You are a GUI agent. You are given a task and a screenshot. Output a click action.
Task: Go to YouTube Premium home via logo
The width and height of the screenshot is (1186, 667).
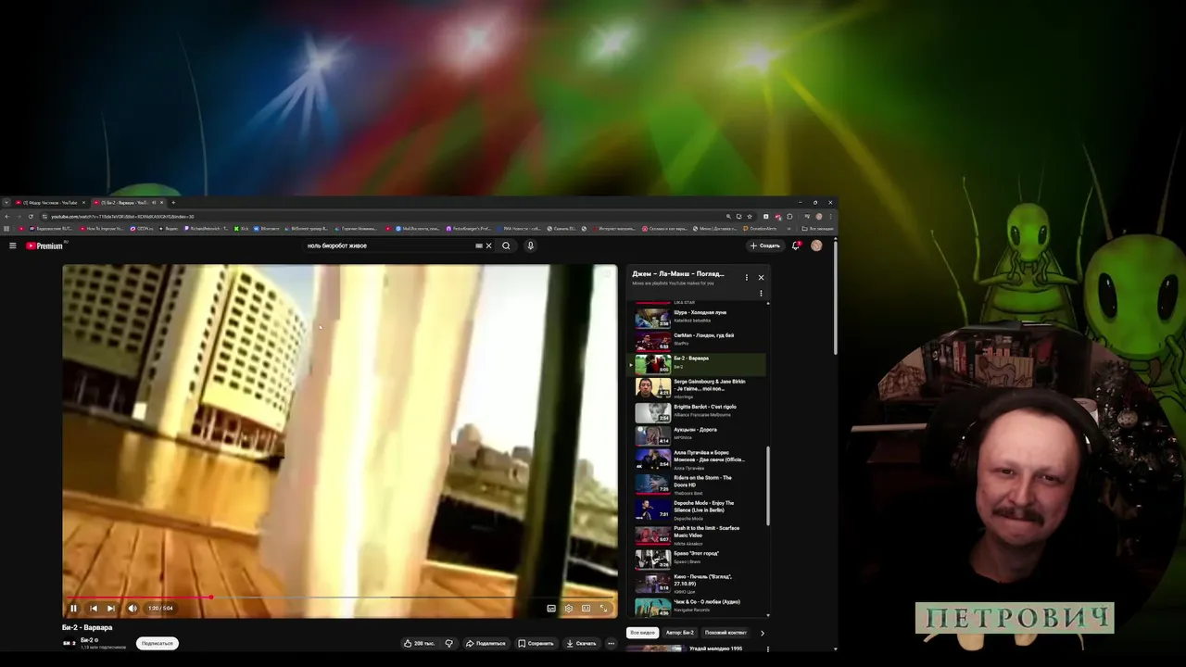tap(44, 245)
